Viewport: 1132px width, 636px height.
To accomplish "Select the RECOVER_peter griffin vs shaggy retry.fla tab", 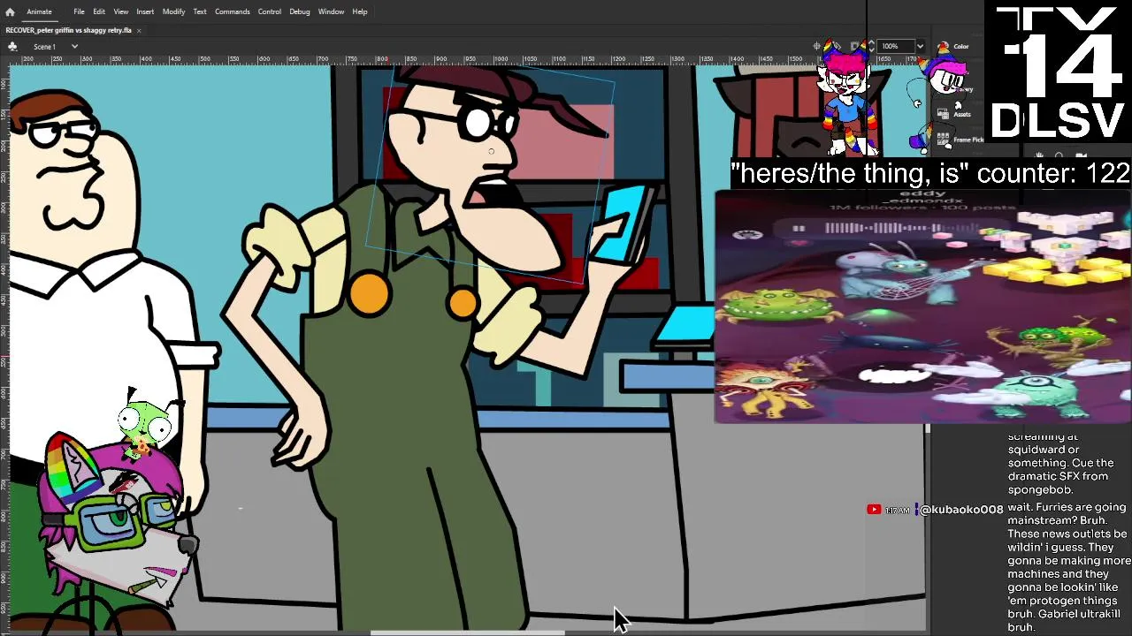I will [69, 30].
